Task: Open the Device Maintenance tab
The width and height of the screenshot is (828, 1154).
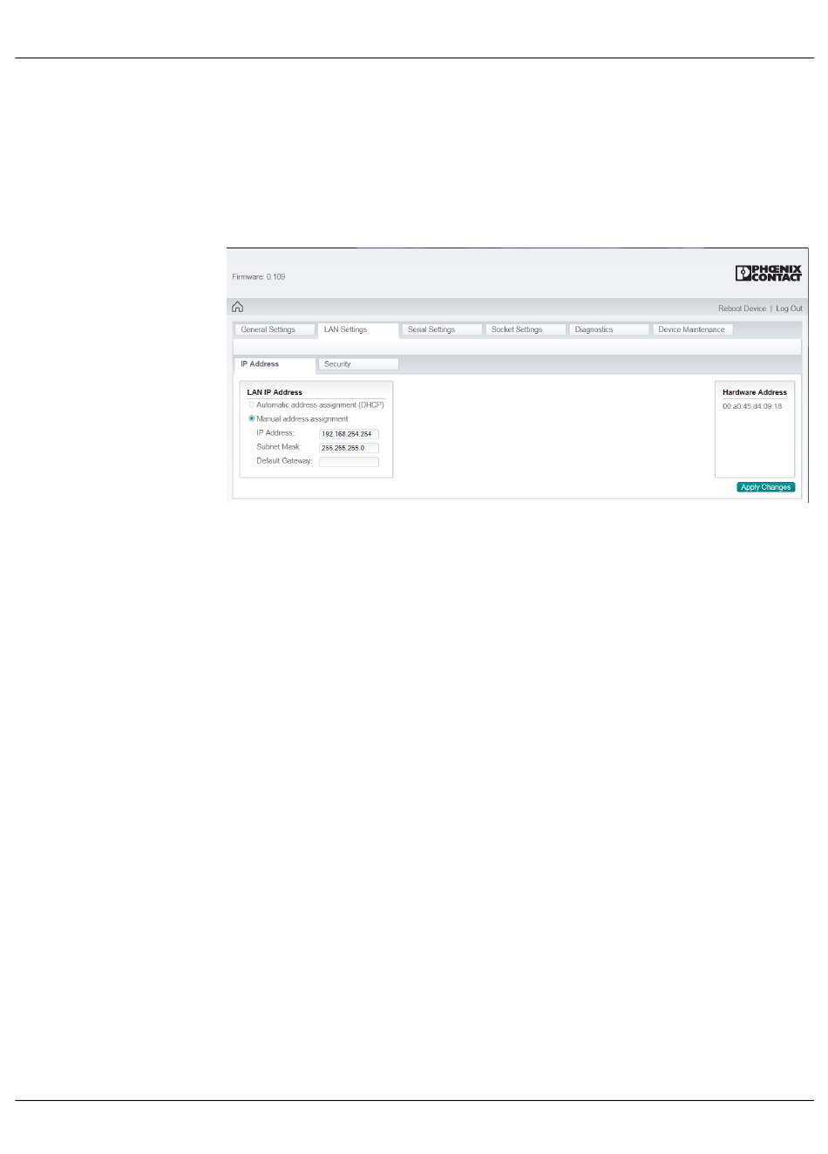Action: tap(693, 329)
